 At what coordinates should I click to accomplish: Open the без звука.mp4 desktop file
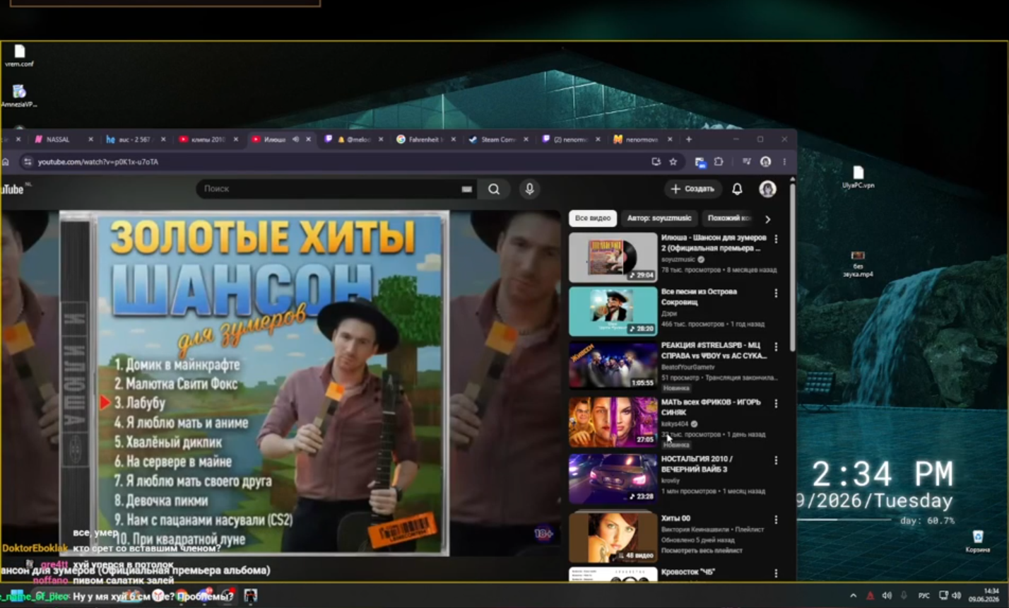858,264
